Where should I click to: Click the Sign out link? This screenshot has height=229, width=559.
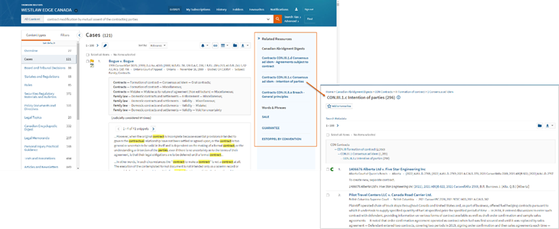309,9
